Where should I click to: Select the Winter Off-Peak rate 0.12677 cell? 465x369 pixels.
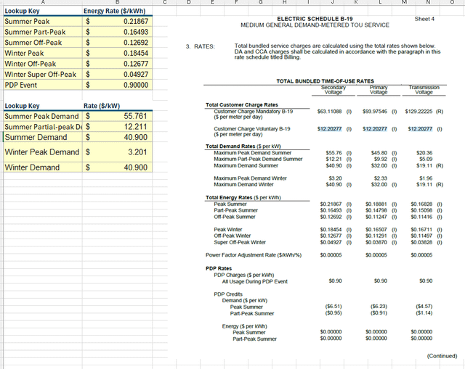[118, 64]
